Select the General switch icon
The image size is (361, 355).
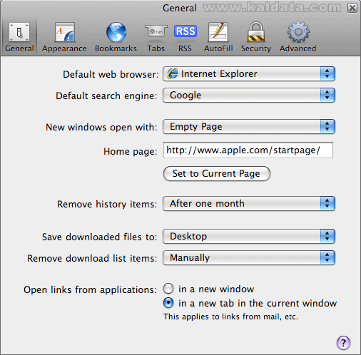[19, 32]
